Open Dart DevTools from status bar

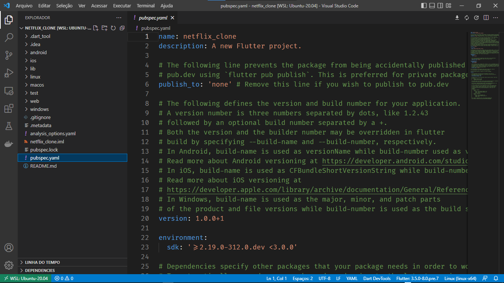pyautogui.click(x=377, y=279)
